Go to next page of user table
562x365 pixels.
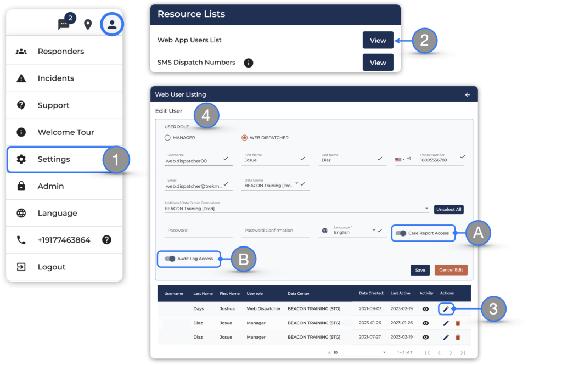(x=451, y=353)
